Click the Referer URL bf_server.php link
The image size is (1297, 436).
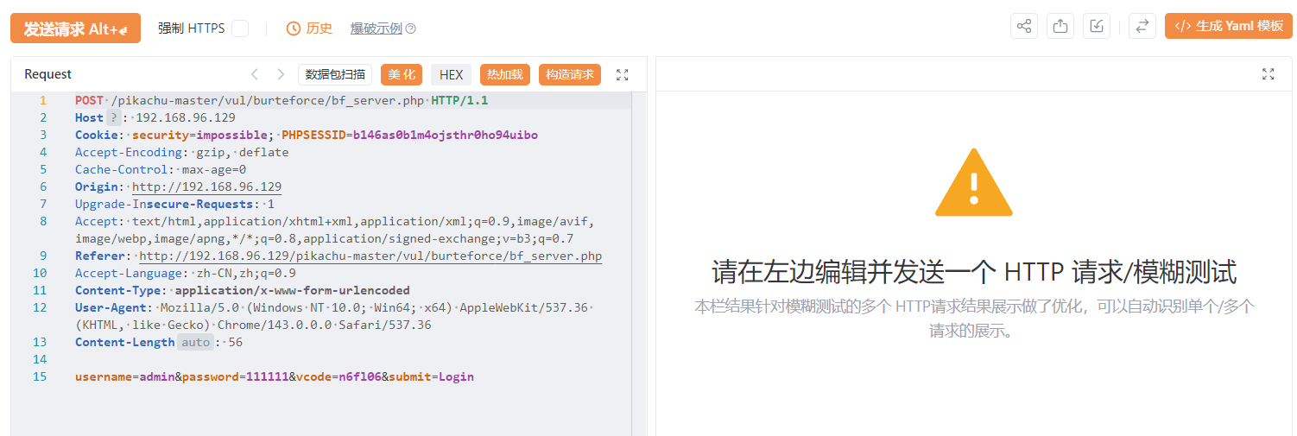point(370,256)
